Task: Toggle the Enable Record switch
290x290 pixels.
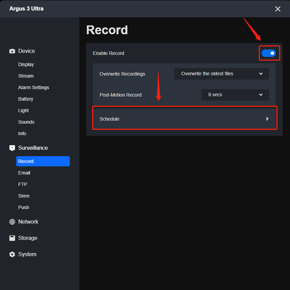Action: coord(269,53)
